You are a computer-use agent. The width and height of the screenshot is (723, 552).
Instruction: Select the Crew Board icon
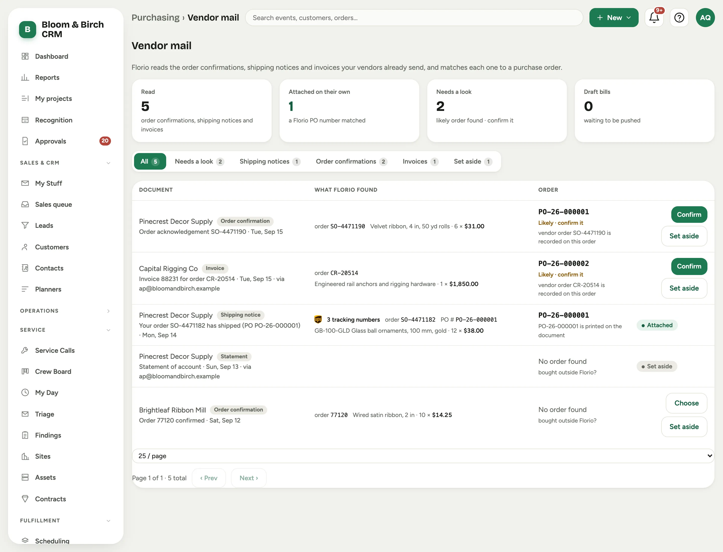pyautogui.click(x=25, y=371)
